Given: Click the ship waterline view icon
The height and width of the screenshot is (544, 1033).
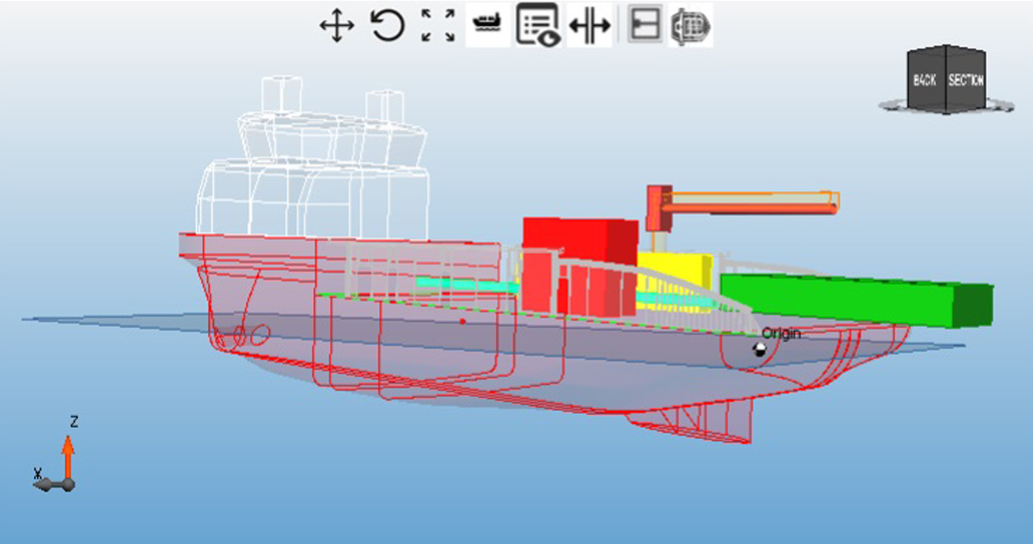Looking at the screenshot, I should pos(488,25).
